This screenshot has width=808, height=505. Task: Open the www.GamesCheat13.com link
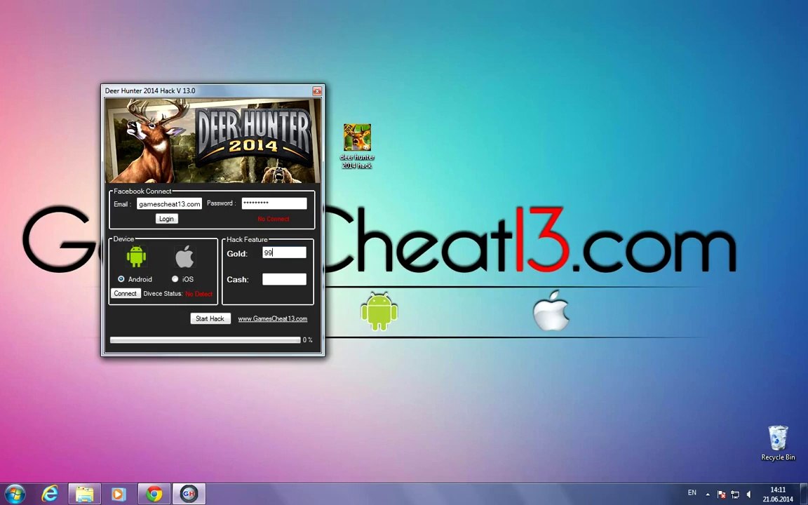pyautogui.click(x=273, y=318)
